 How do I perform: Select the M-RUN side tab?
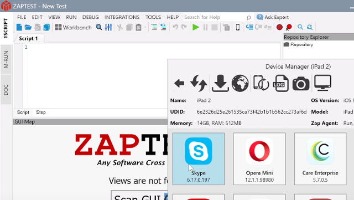point(6,59)
